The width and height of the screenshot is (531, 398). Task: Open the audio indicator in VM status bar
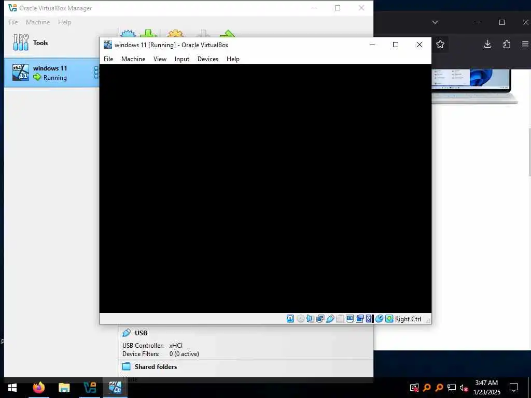click(310, 319)
